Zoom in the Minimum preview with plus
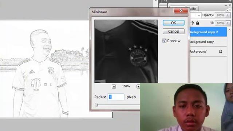233x131 pixels. (x=138, y=87)
